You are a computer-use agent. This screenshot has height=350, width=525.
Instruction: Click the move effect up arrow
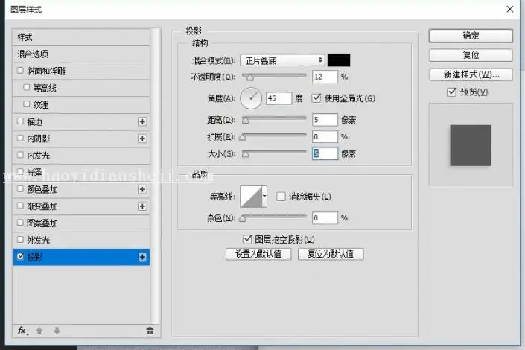(x=39, y=331)
